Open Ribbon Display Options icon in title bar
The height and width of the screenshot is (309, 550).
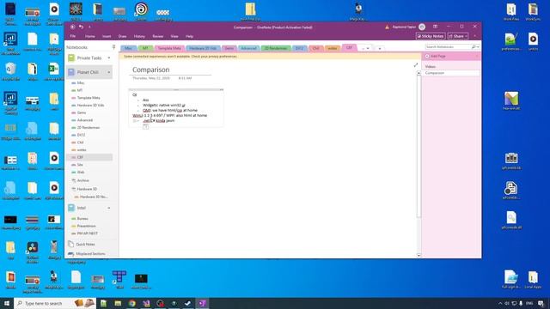436,27
